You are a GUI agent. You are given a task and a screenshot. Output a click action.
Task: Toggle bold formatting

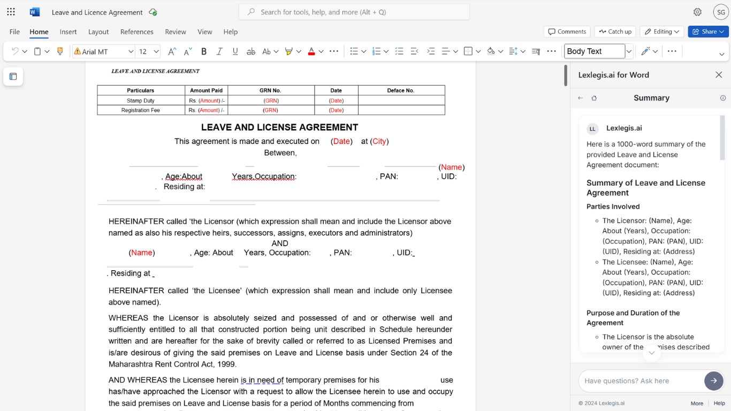(203, 51)
